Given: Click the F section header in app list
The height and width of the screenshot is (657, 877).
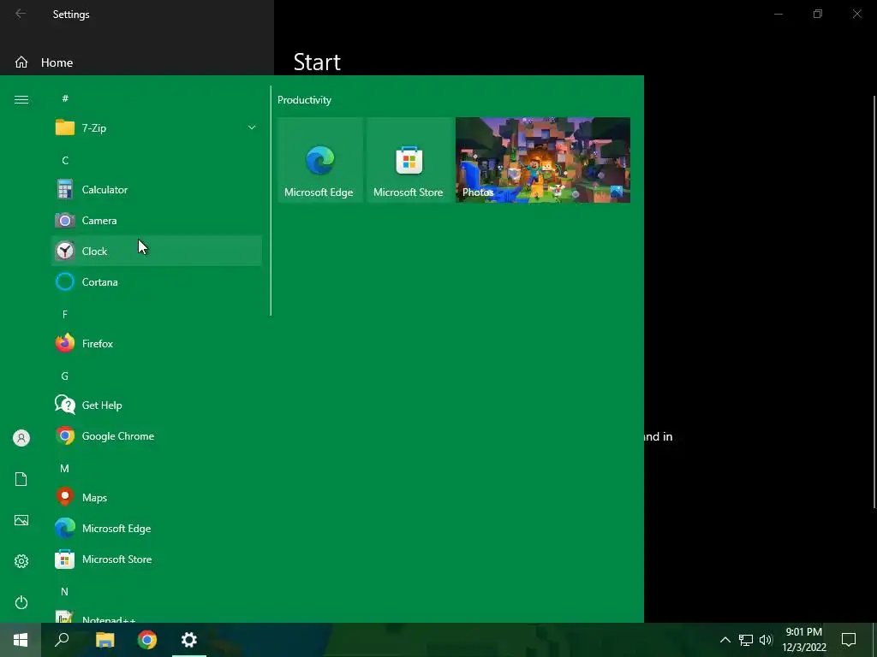Looking at the screenshot, I should coord(65,315).
